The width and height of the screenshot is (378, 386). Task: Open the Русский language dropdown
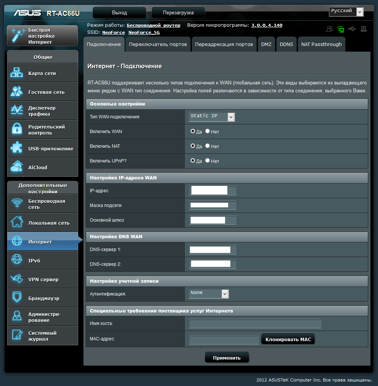click(x=346, y=11)
